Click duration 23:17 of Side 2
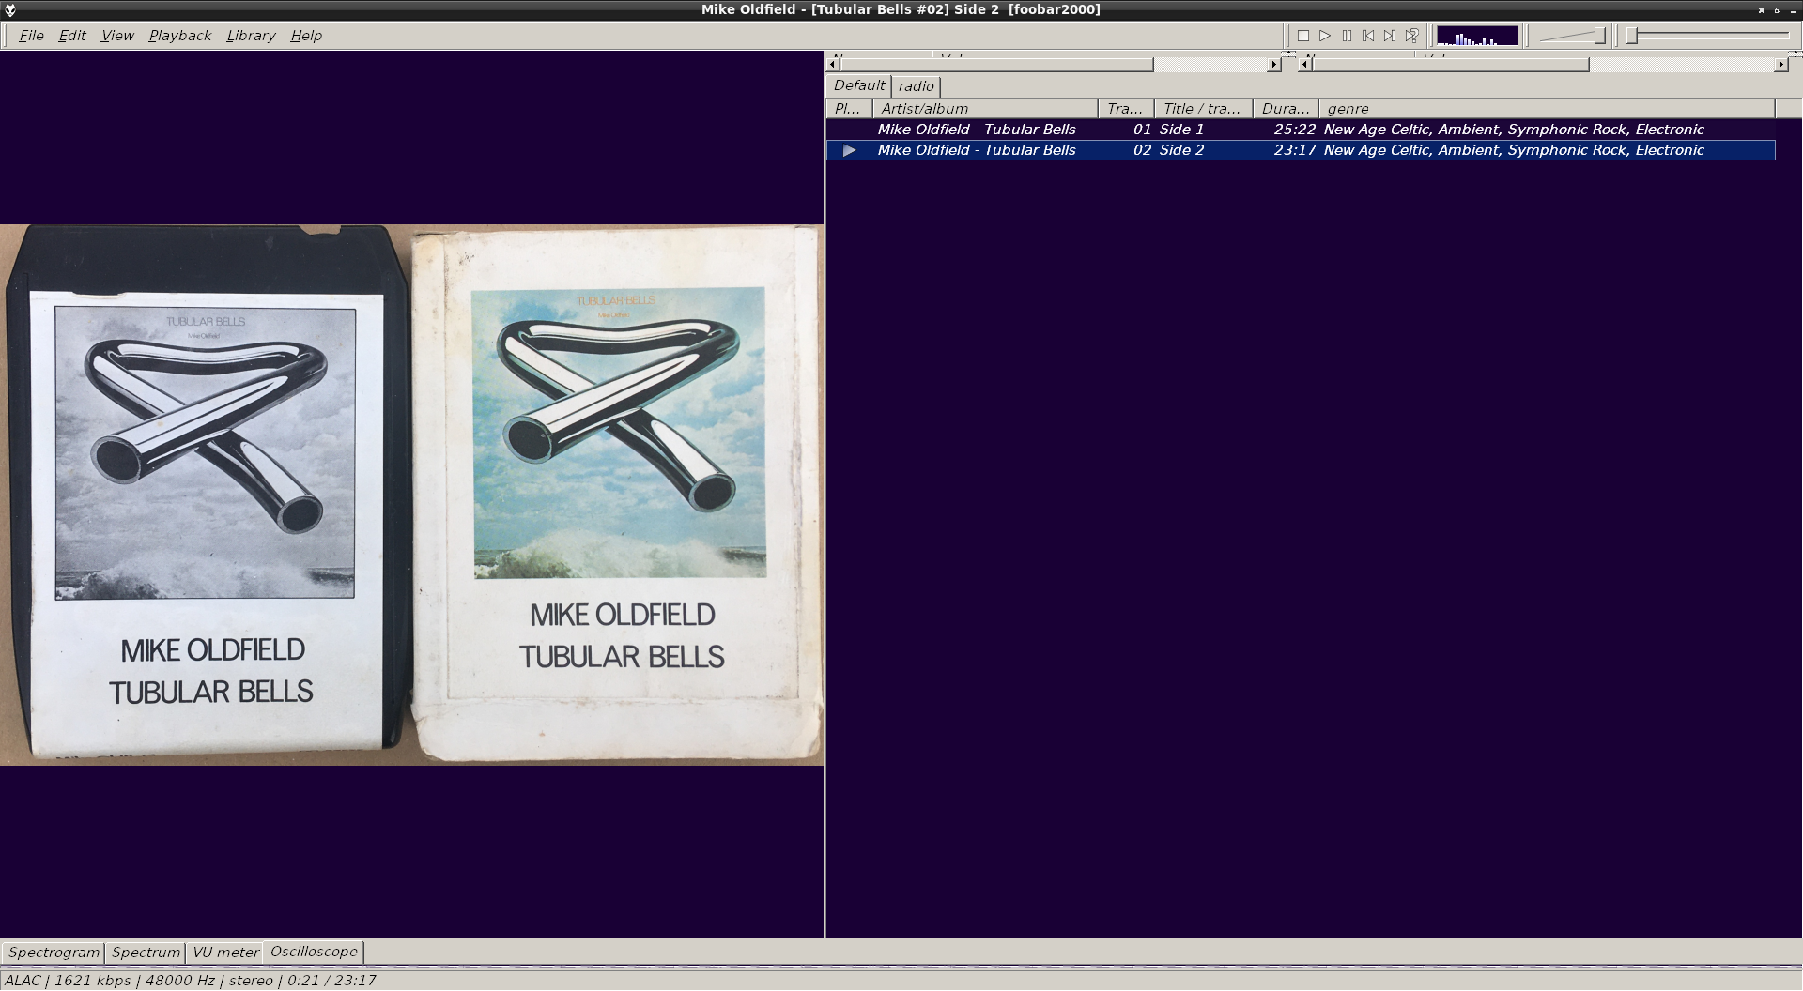 (x=1294, y=150)
